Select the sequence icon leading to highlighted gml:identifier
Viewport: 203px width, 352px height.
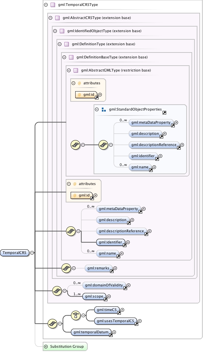[x=71, y=231]
